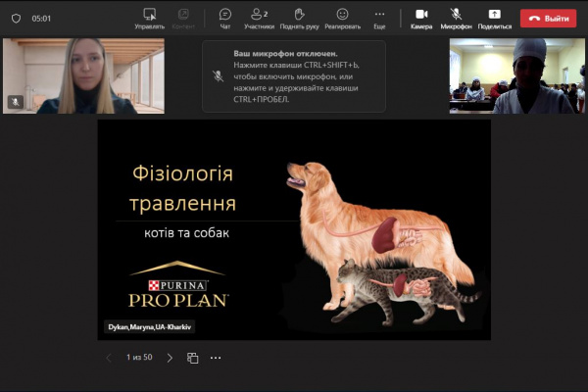Image resolution: width=588 pixels, height=392 pixels.
Task: Click the Dykan,Maryna,UA-Kharkiv presenter label
Action: point(149,326)
